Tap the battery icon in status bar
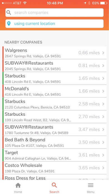Viewport: 109px width, 194px height. coord(104,3)
